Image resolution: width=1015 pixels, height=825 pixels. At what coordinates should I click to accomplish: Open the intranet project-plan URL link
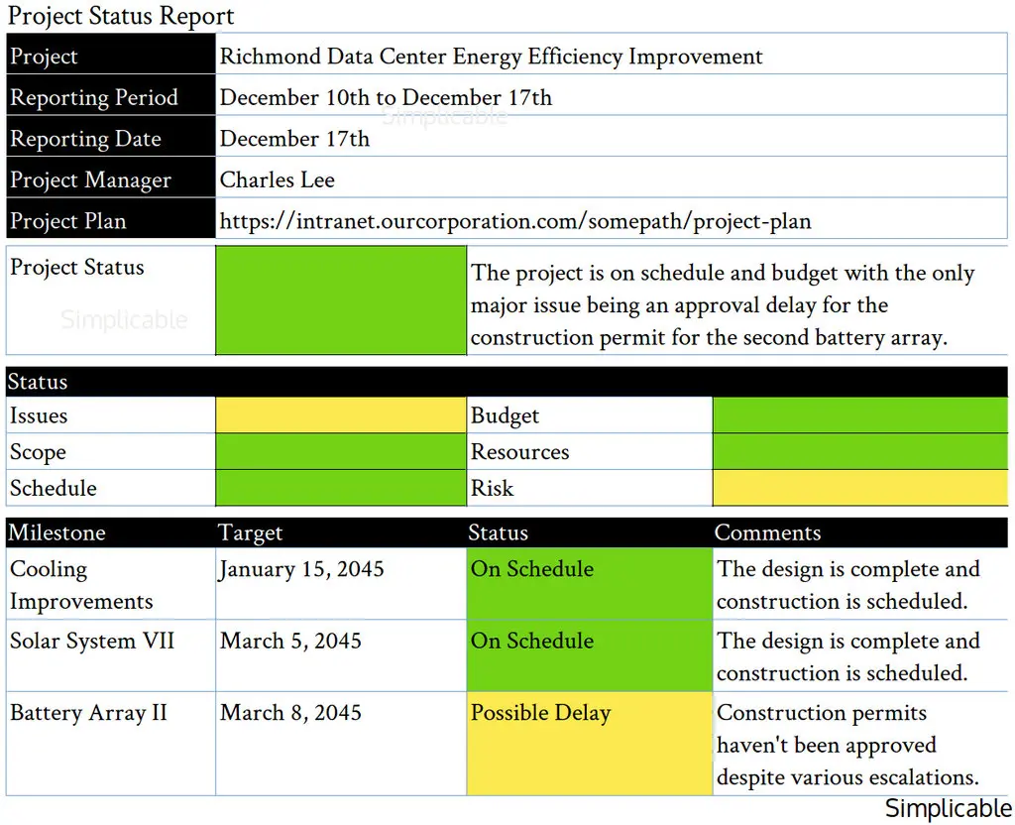[x=515, y=221]
